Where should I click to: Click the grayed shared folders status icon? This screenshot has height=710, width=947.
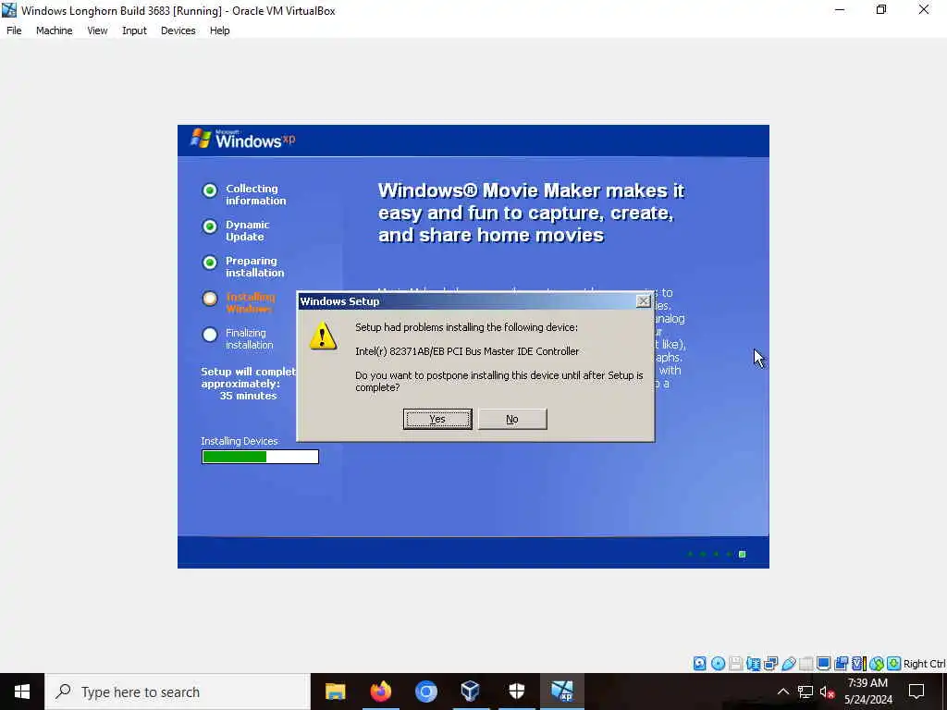pos(806,664)
